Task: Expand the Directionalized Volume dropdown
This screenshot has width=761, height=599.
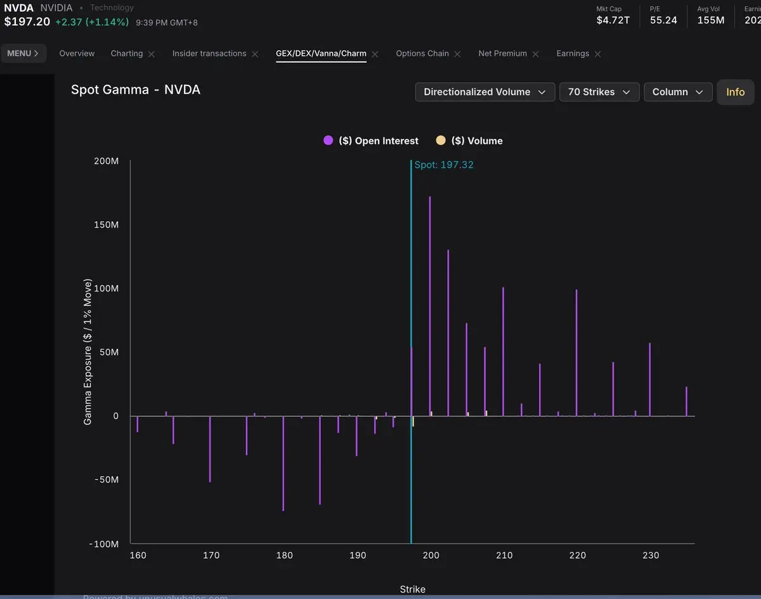Action: (x=485, y=92)
